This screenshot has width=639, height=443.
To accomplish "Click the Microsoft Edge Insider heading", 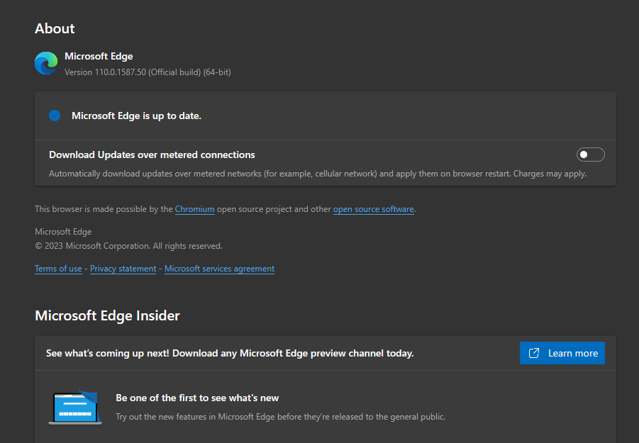I will click(x=107, y=315).
